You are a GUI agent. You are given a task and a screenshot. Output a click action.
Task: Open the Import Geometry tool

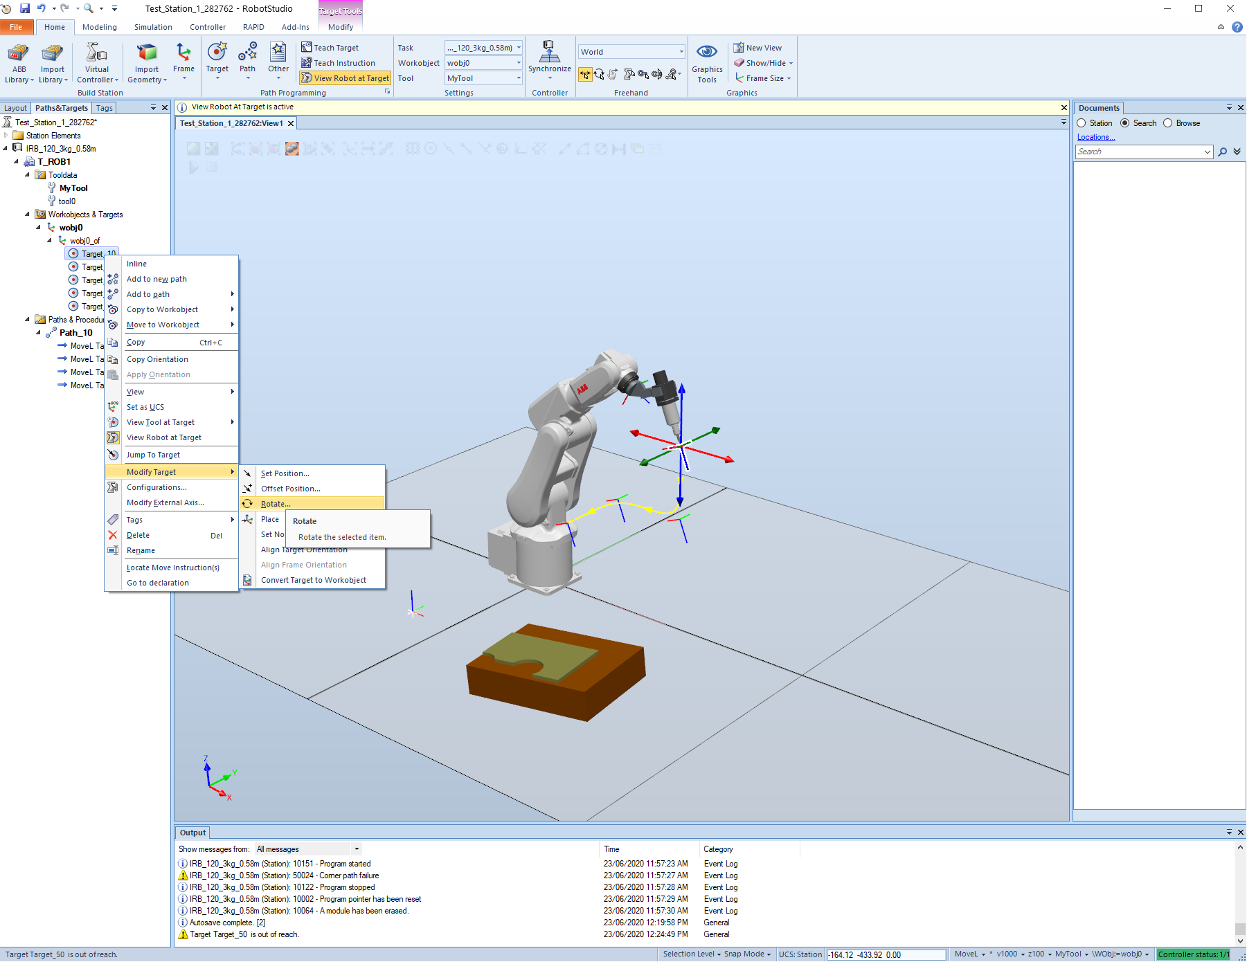tap(147, 54)
